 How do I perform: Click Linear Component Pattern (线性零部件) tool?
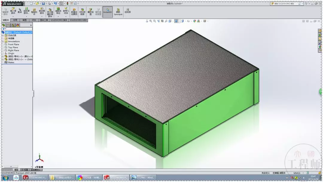26,11
